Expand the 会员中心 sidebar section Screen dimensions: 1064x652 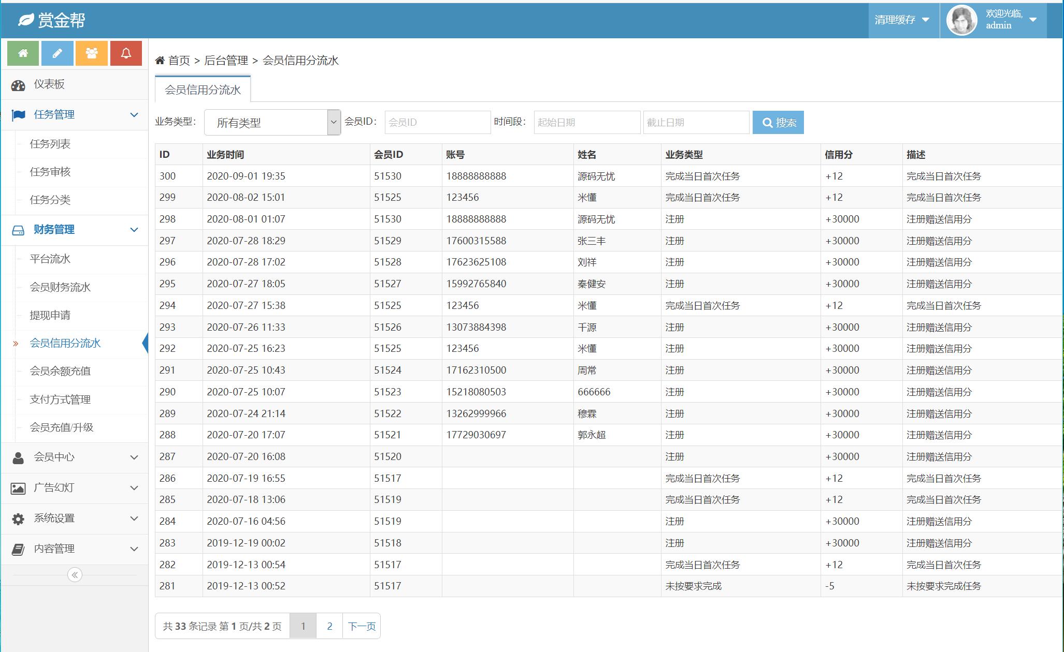[x=74, y=457]
